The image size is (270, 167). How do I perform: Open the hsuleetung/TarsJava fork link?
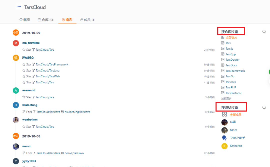(x=77, y=112)
